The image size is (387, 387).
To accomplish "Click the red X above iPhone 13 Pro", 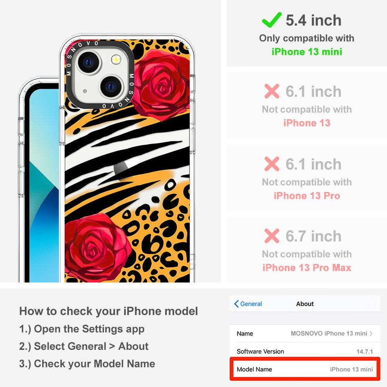I will 272,164.
